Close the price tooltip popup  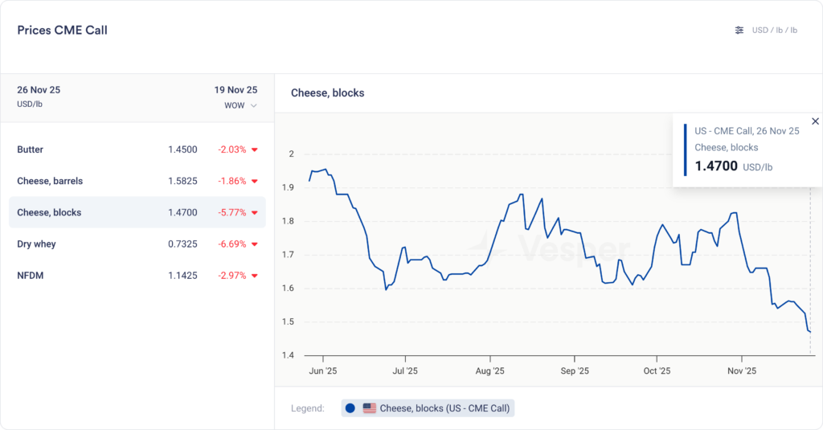pos(815,121)
